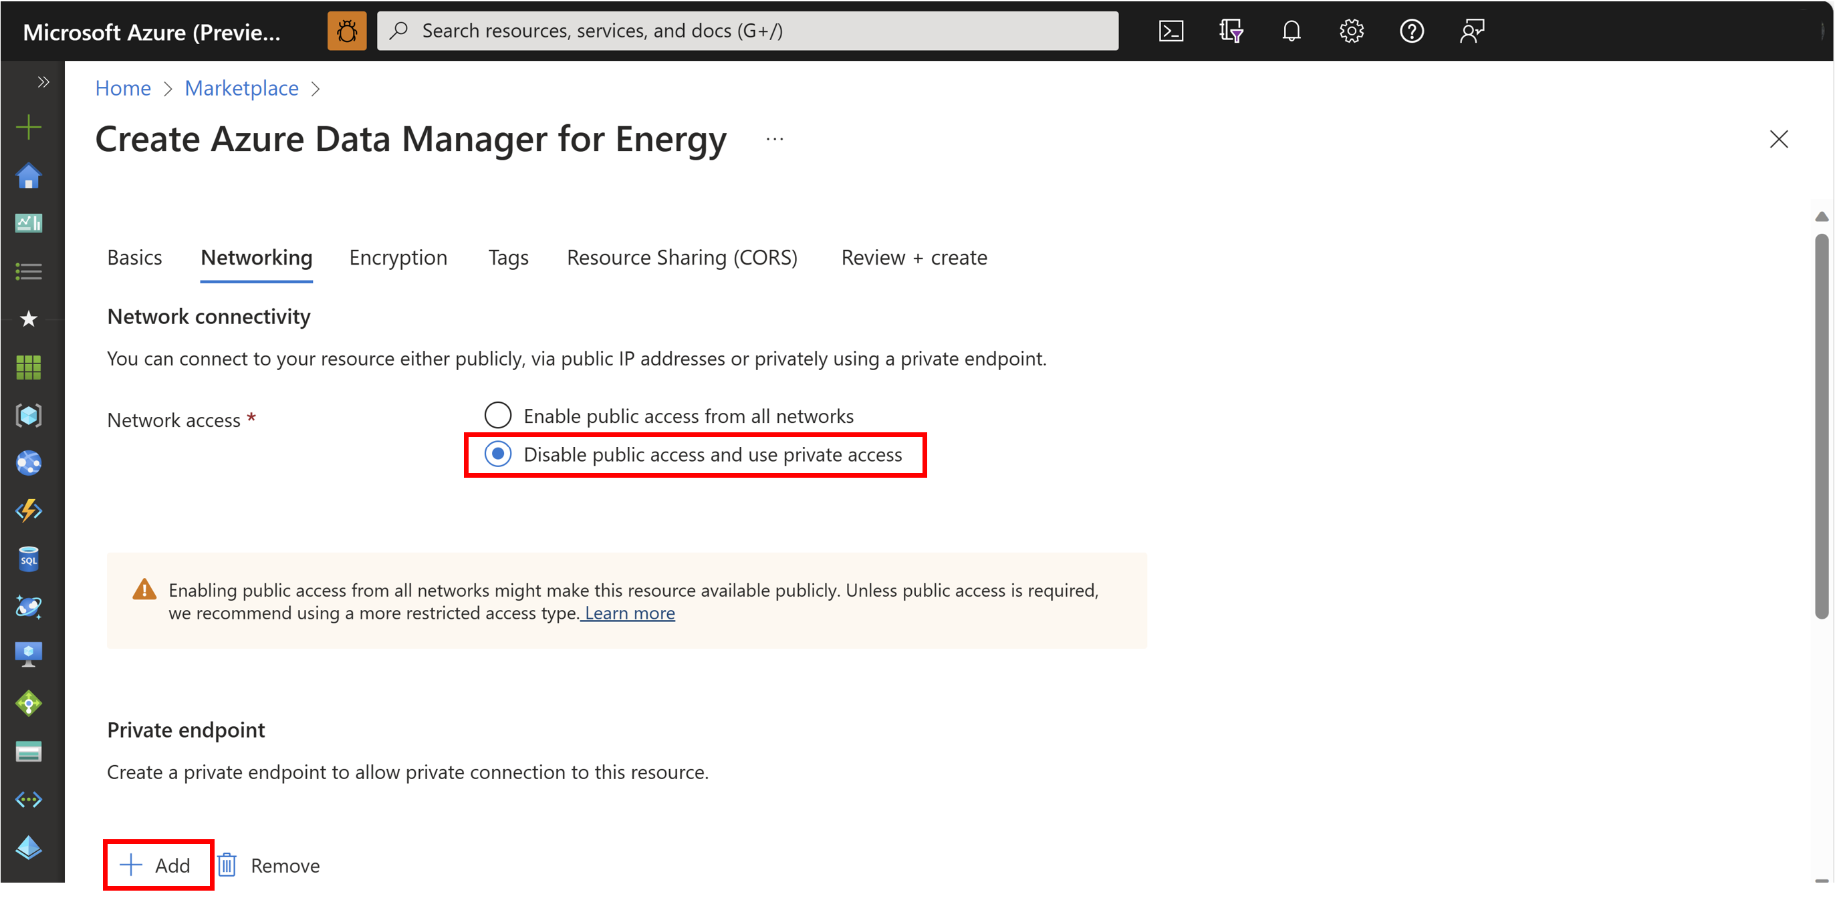The width and height of the screenshot is (1837, 898).
Task: Select Disable public access and use private access
Action: coord(498,454)
